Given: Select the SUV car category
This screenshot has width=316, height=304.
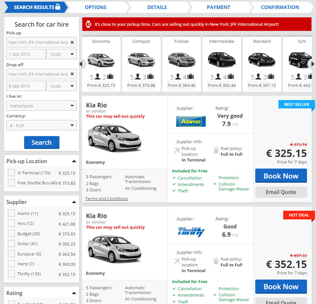Looking at the screenshot, I should pos(297,64).
